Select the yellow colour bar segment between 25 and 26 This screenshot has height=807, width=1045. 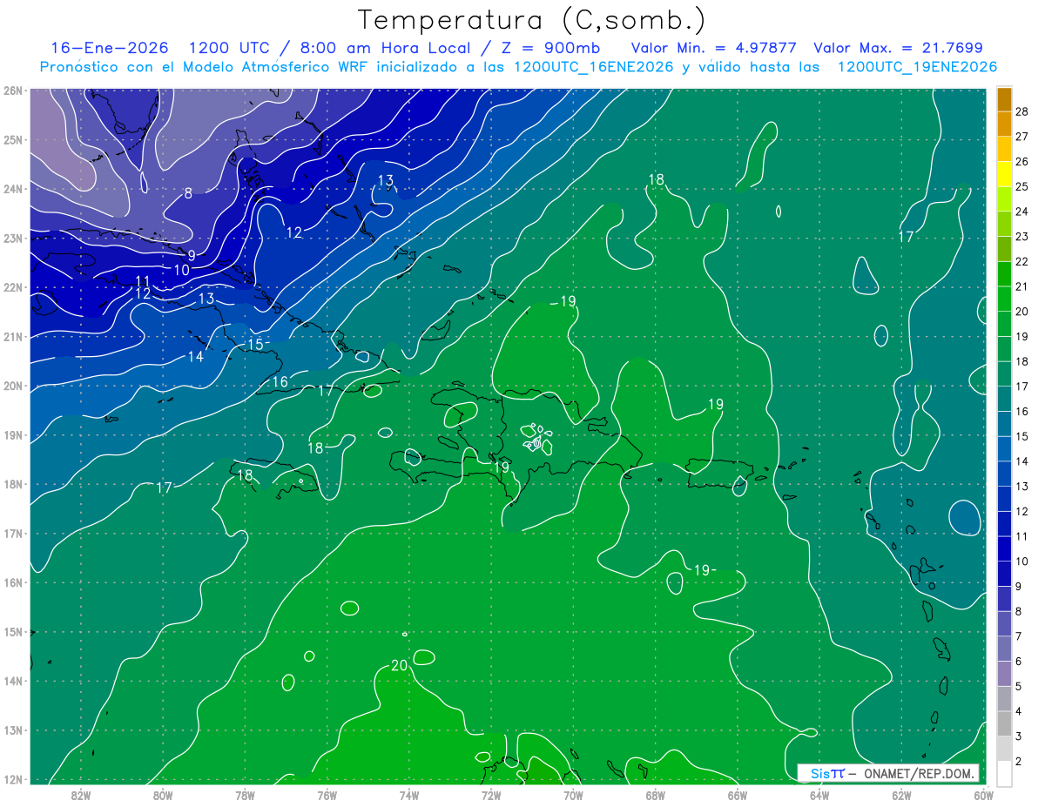[x=1004, y=174]
